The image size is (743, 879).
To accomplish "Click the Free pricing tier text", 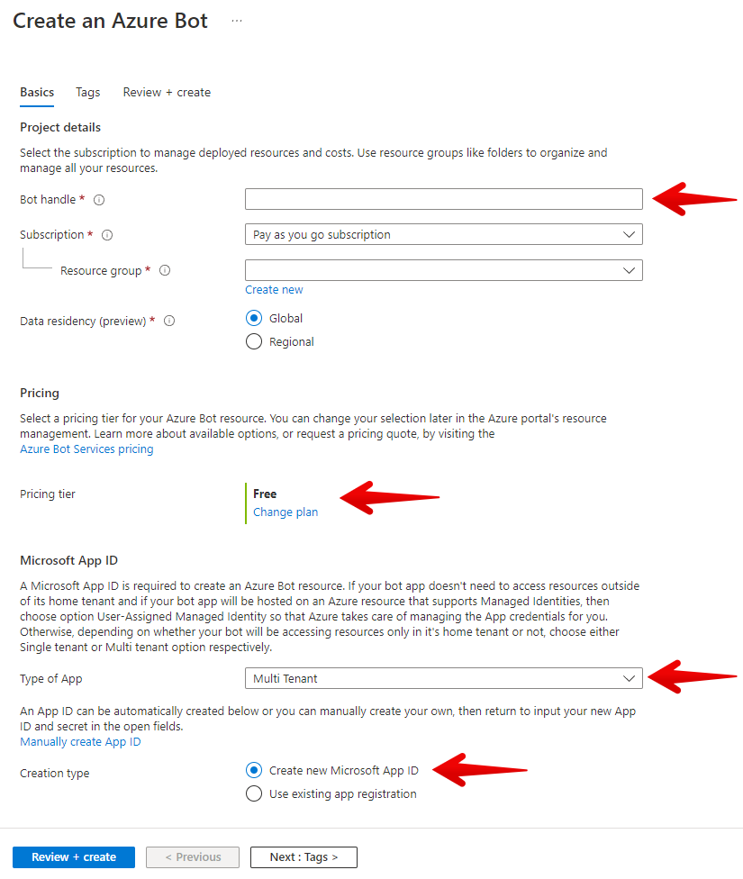I will tap(265, 494).
